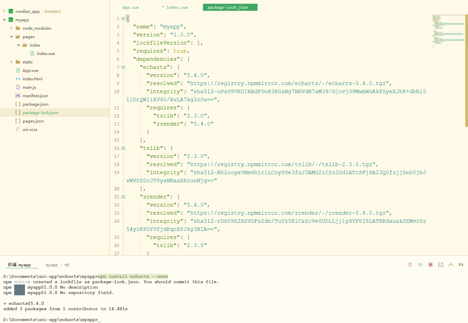The width and height of the screenshot is (468, 323).
Task: Click line number 19 in the gutter
Action: coord(117,172)
